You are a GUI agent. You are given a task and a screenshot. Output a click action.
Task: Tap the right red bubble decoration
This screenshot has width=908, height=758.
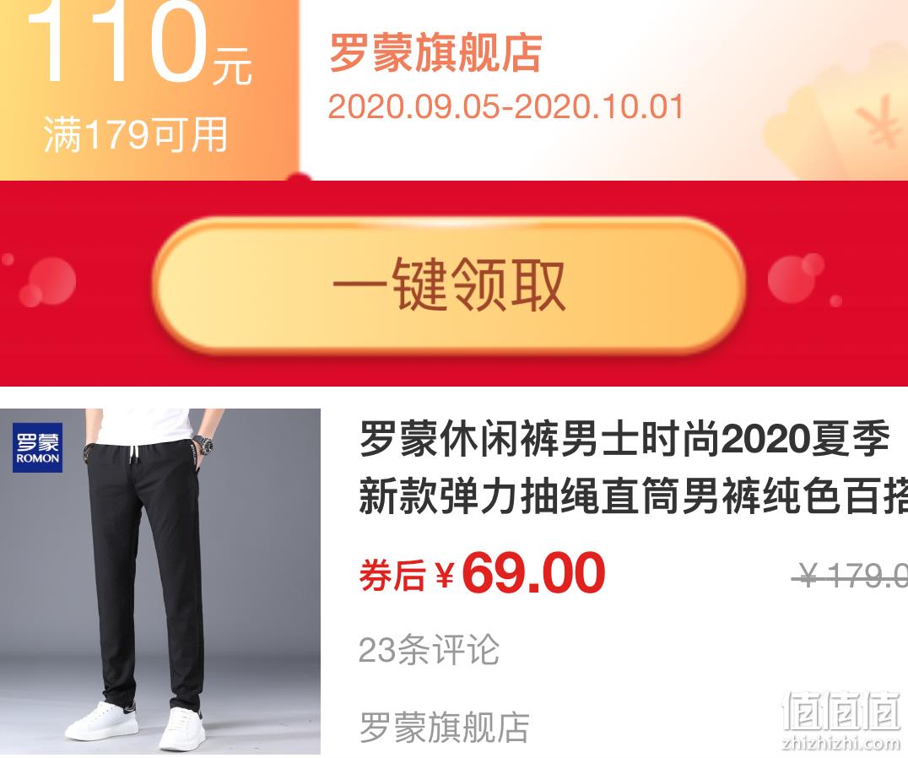797,278
